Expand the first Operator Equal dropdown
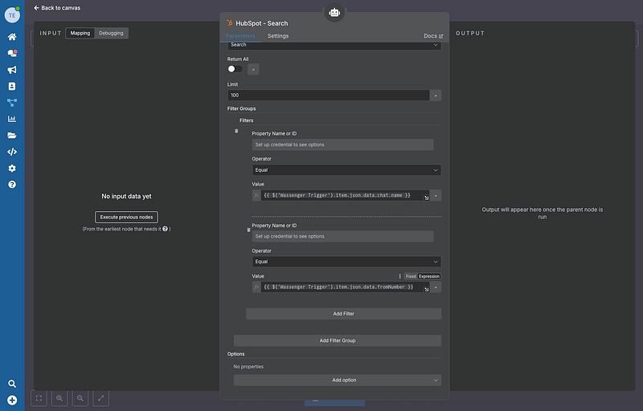The image size is (643, 411). point(346,170)
